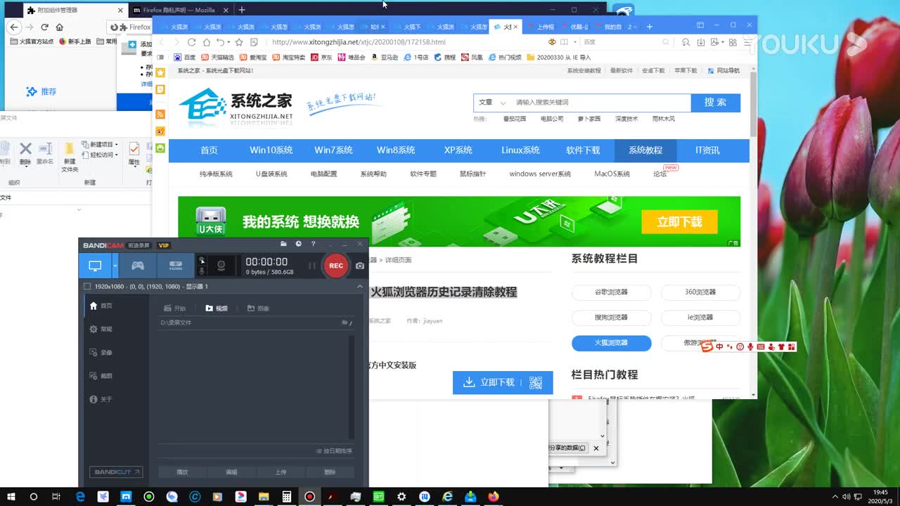Image resolution: width=900 pixels, height=506 pixels.
Task: Take a snapshot with the camera icon beside REC
Action: (x=359, y=266)
